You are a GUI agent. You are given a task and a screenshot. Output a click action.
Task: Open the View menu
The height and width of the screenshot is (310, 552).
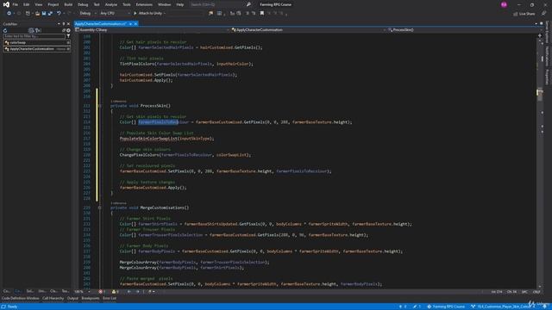[x=38, y=4]
